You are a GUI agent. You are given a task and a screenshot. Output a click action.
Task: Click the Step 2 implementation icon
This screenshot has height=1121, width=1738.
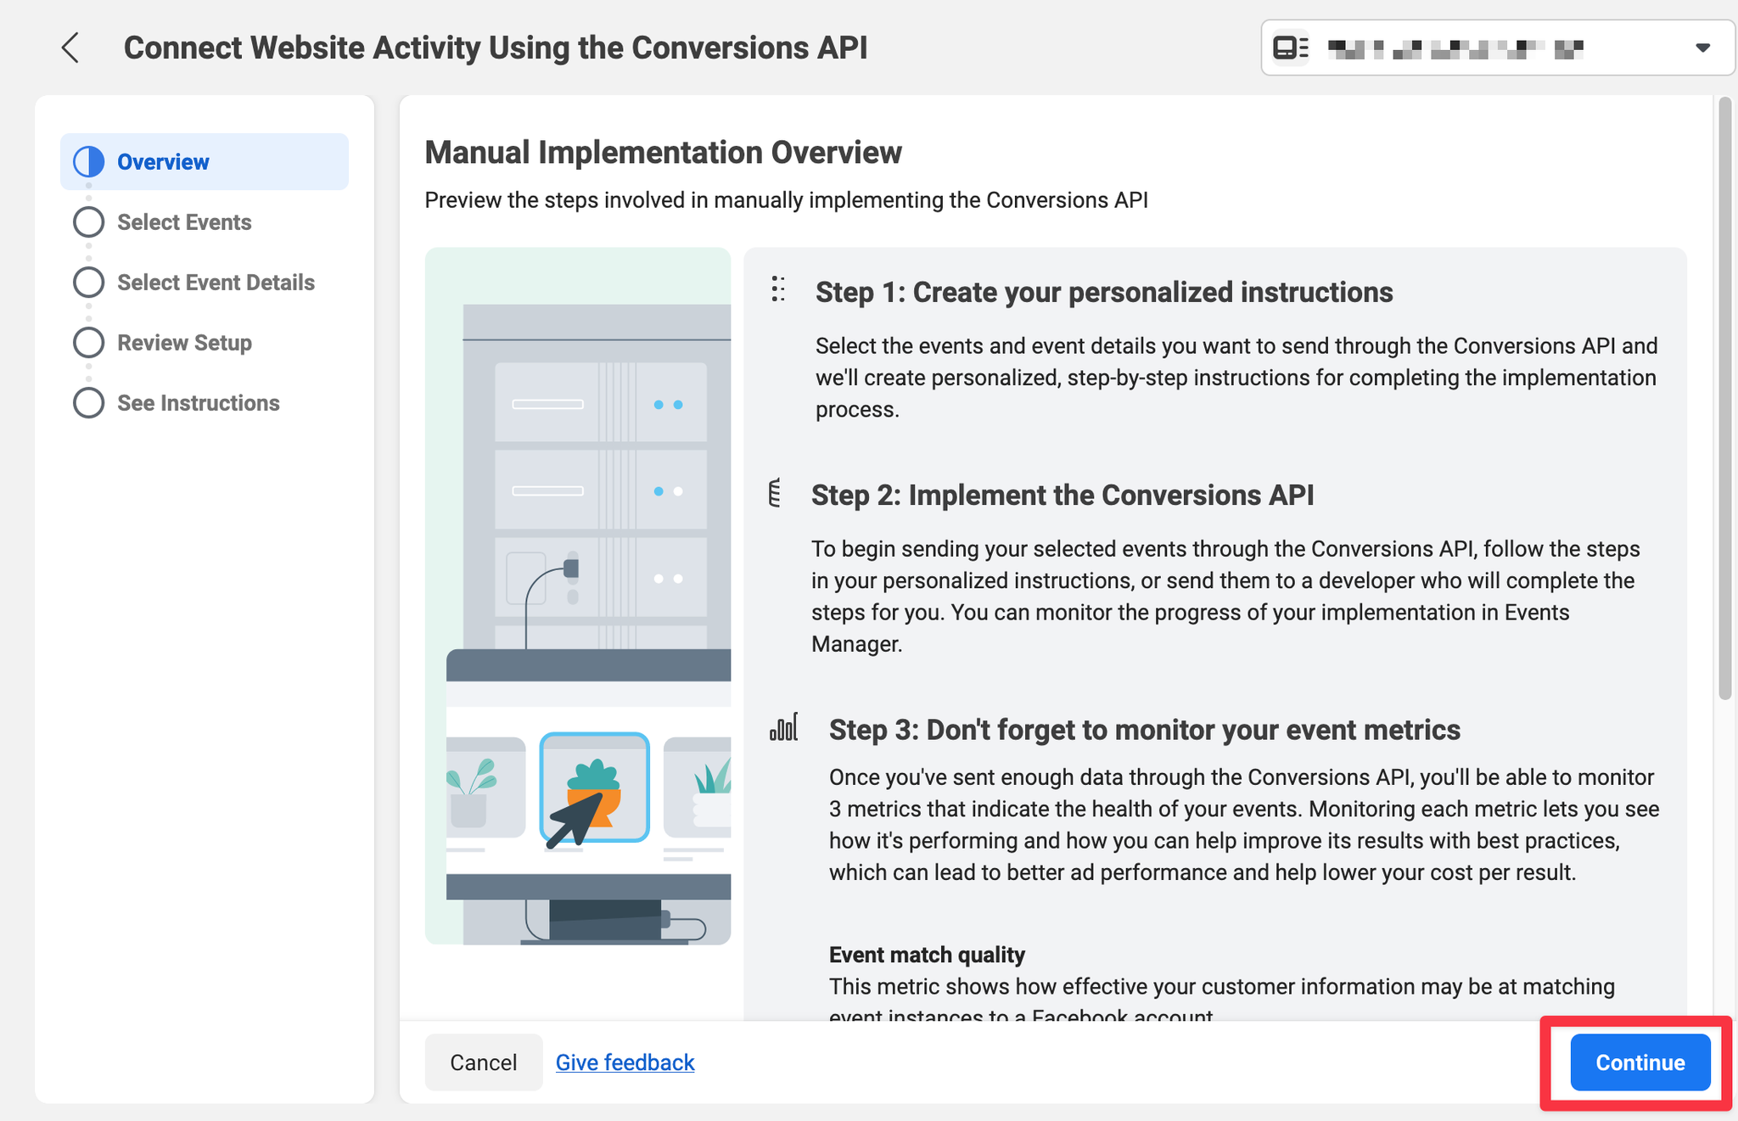(774, 493)
